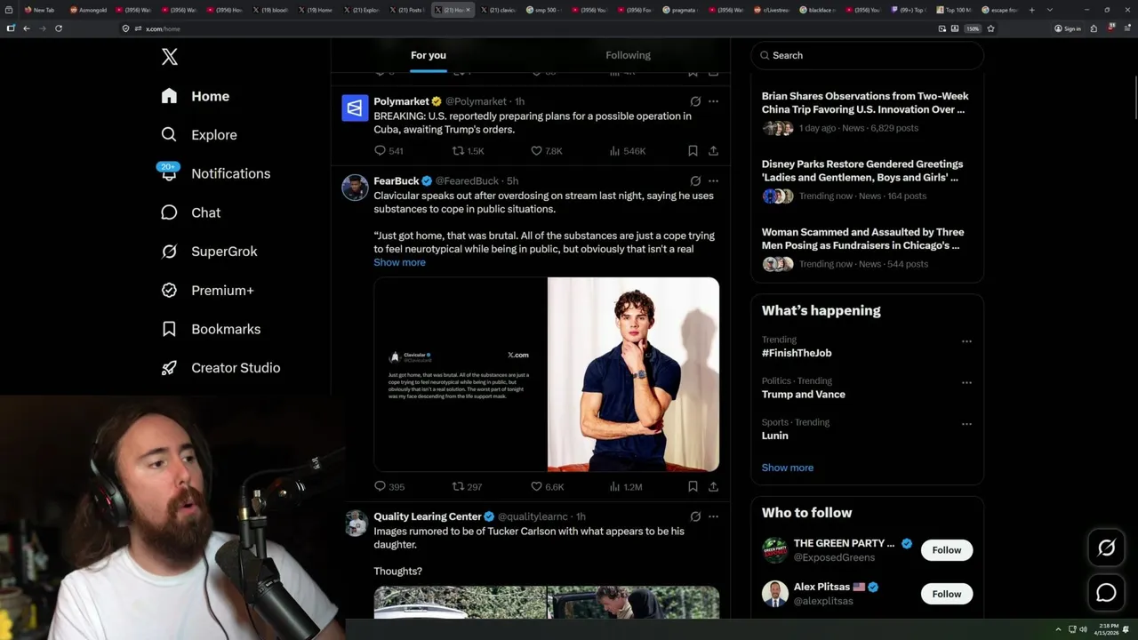The width and height of the screenshot is (1138, 640).
Task: Click the X logo in sidebar
Action: click(170, 57)
